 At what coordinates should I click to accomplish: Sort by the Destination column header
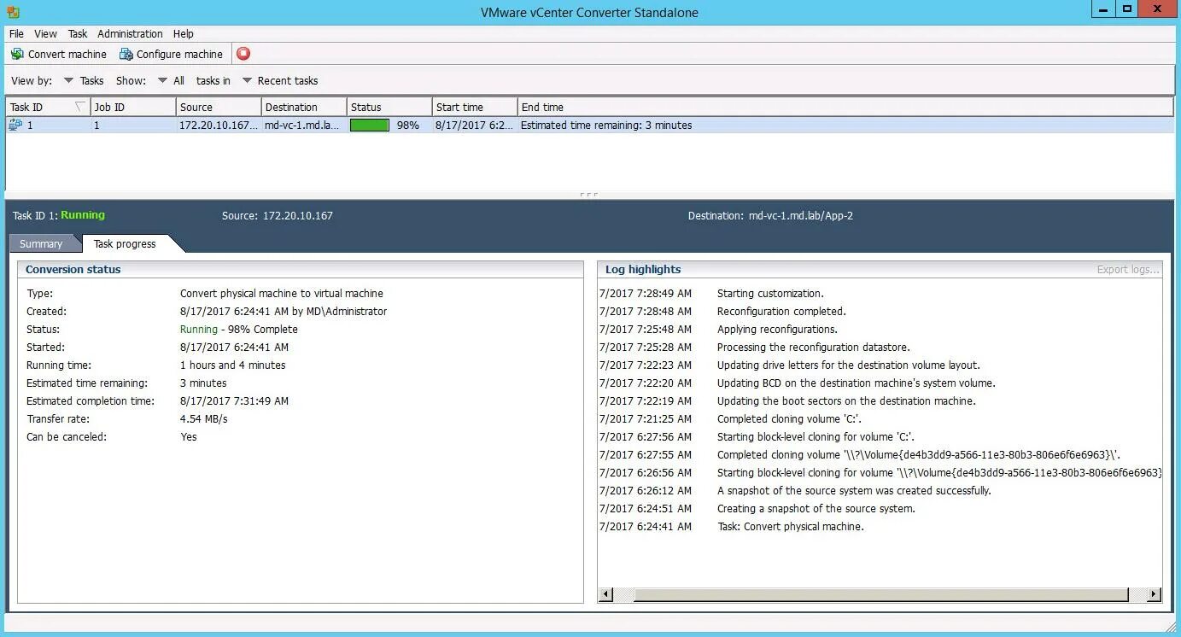[x=304, y=107]
